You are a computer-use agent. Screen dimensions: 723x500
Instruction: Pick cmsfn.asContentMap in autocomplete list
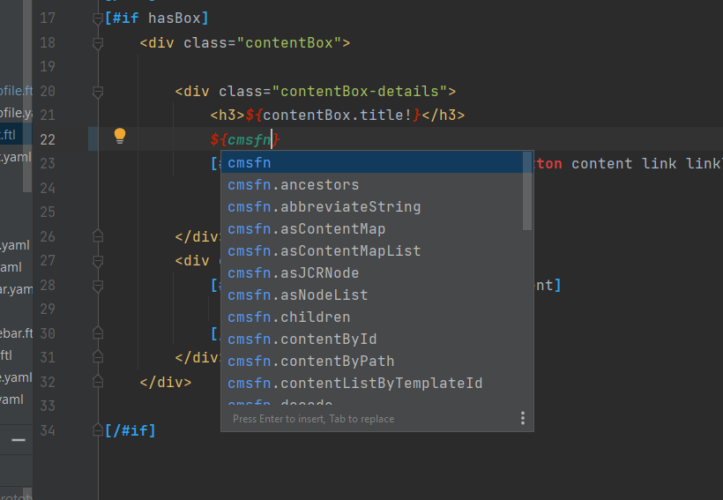(306, 229)
